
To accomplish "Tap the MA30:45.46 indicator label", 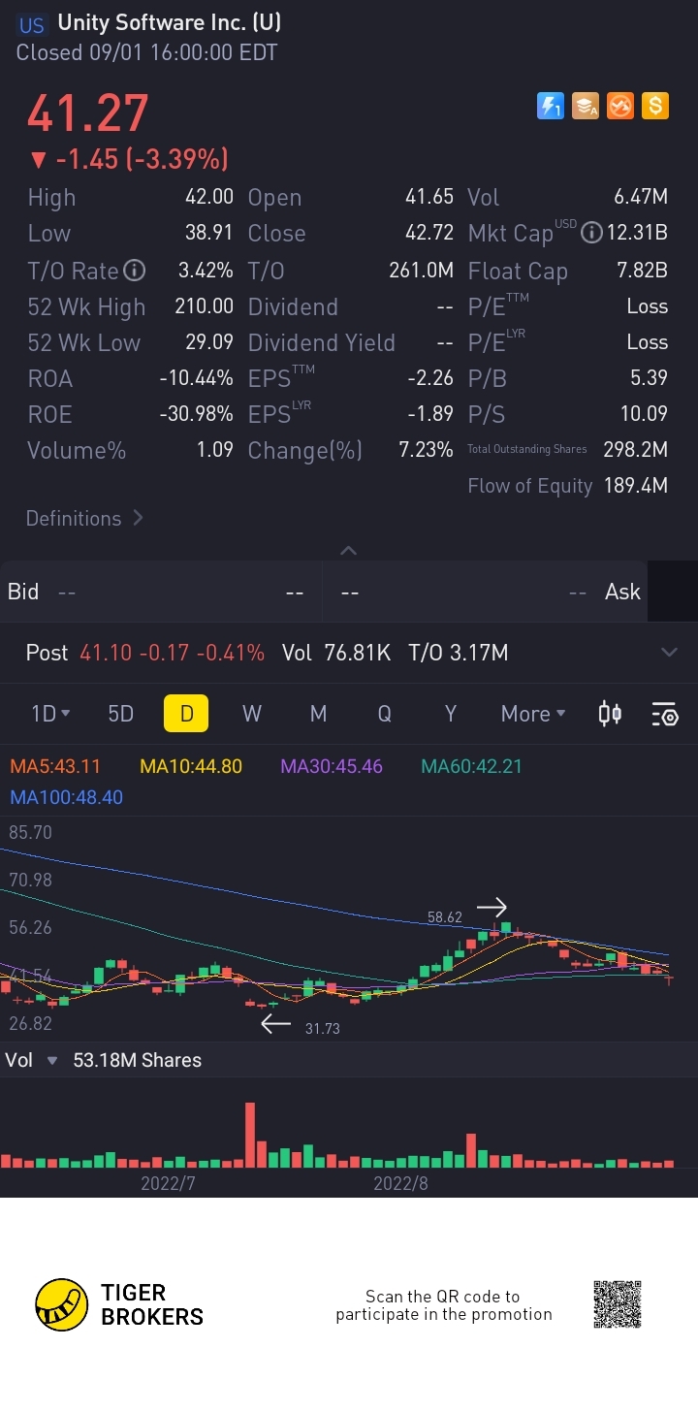I will (x=332, y=766).
